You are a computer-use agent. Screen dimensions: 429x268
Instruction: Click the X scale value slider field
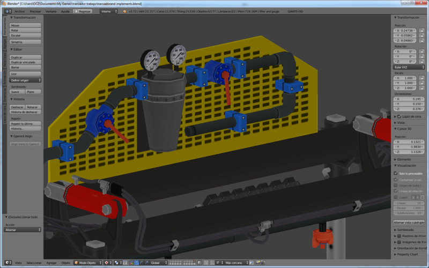click(405, 78)
